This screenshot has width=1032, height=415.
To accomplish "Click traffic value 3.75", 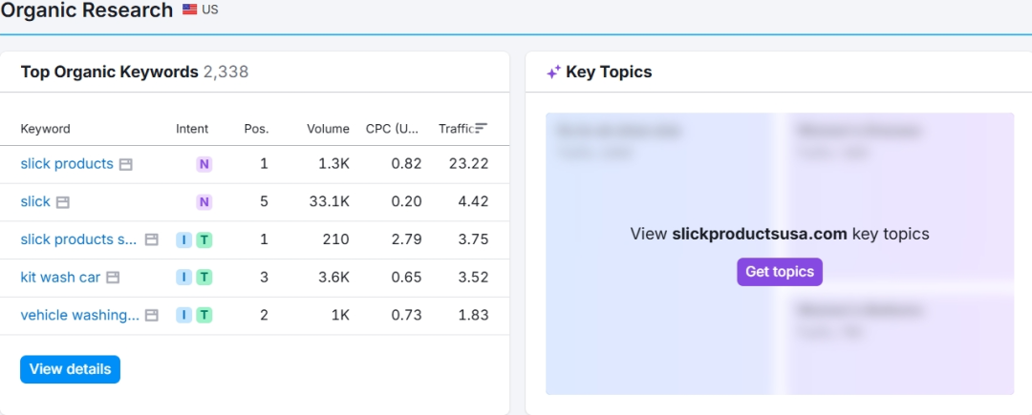I will [x=473, y=239].
